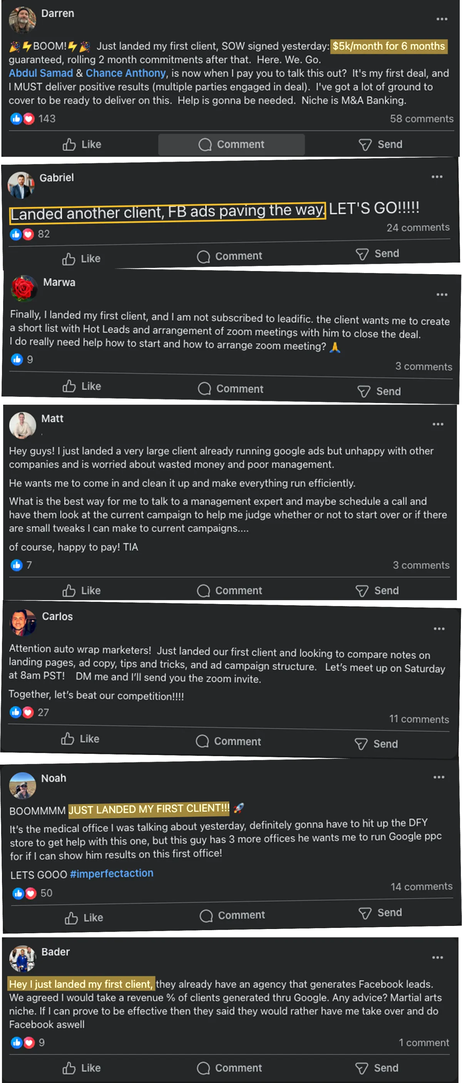View 58 comments on Darren's post
The height and width of the screenshot is (1083, 462).
pyautogui.click(x=421, y=119)
